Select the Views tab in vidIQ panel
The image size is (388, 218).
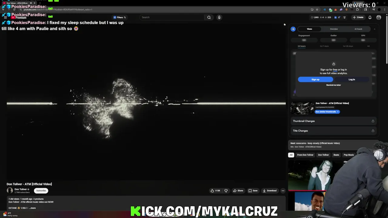309,29
